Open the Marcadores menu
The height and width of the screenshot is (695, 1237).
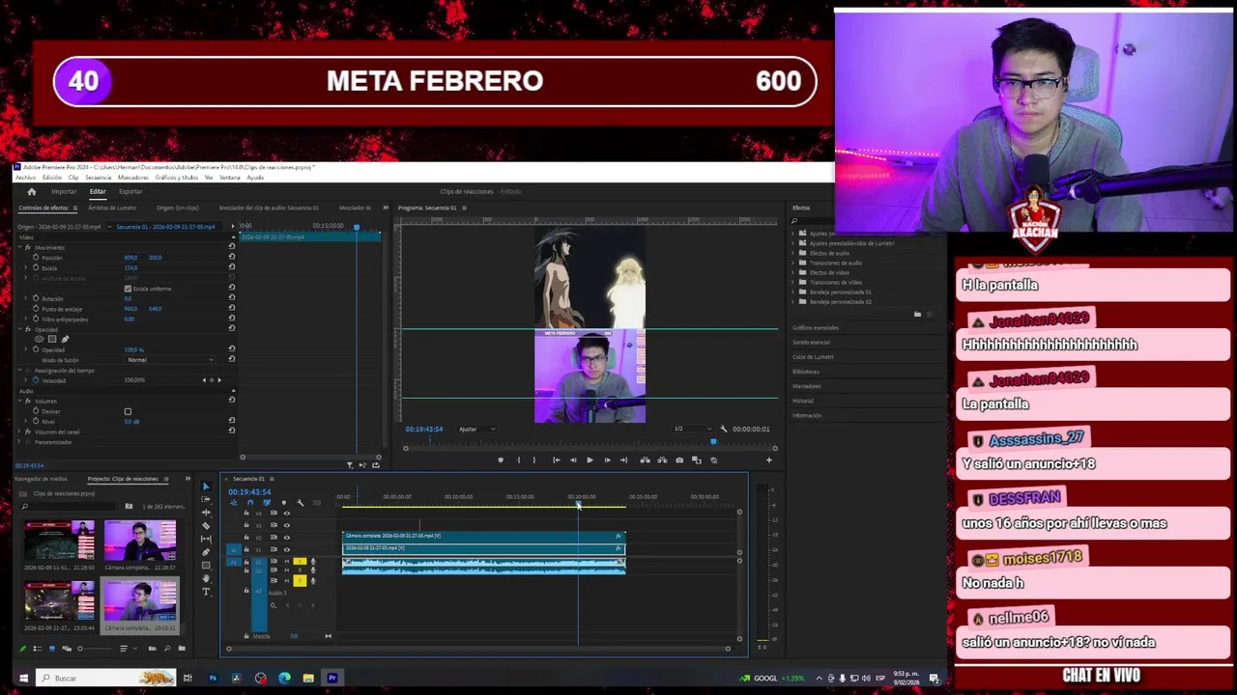click(132, 178)
